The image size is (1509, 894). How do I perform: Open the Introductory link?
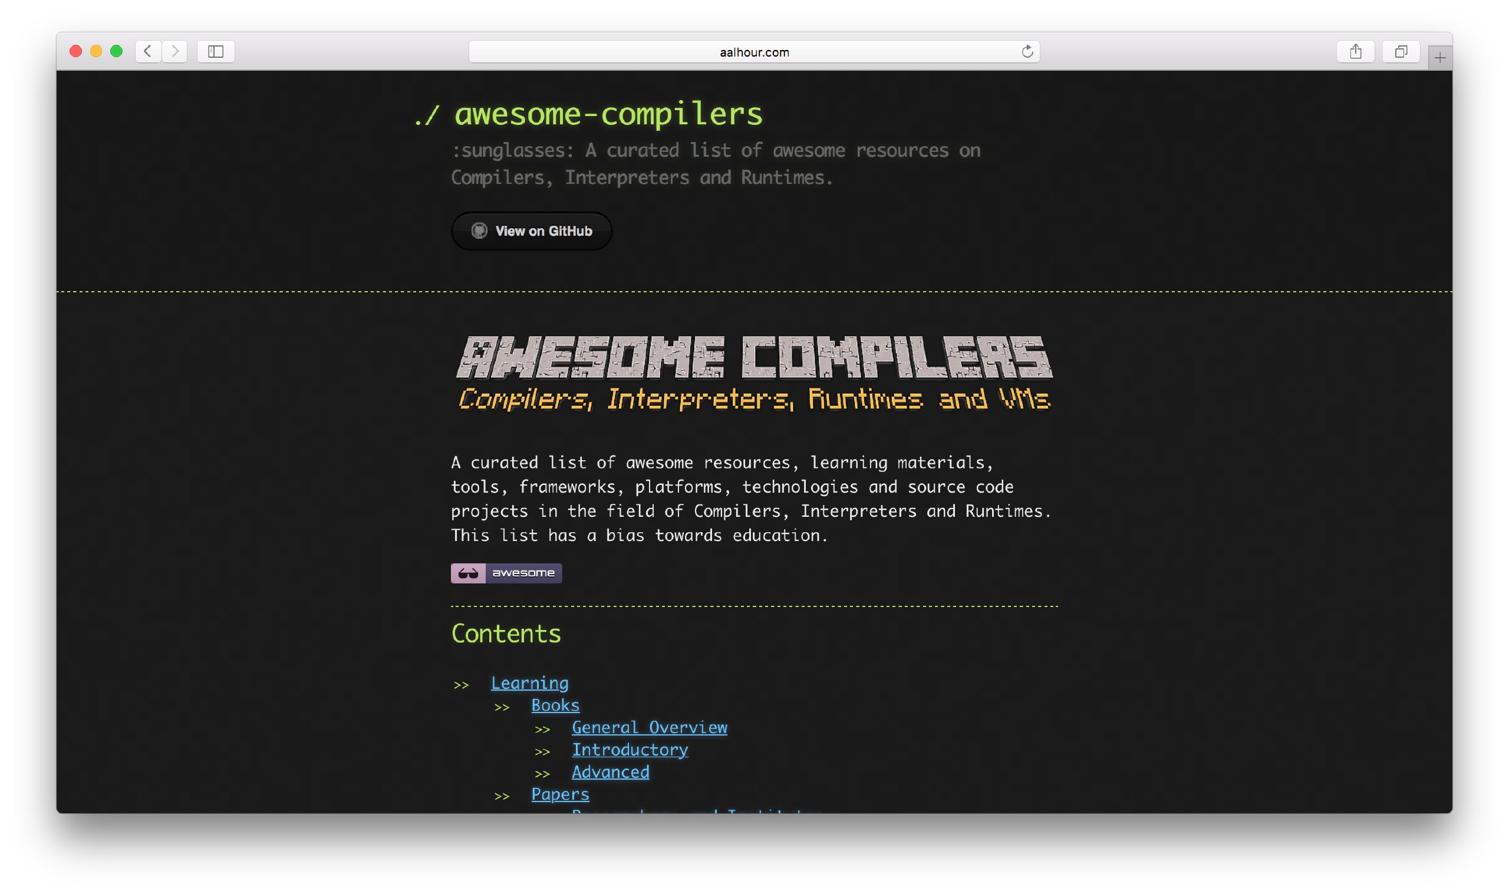[x=630, y=750]
